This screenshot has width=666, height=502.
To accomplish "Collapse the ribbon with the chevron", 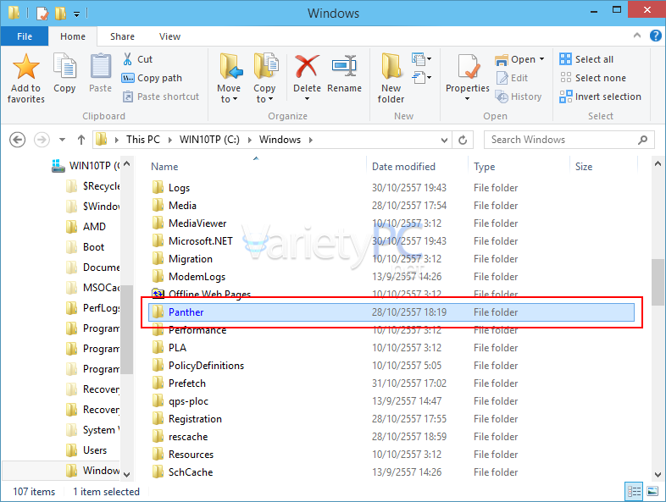I will click(x=637, y=36).
